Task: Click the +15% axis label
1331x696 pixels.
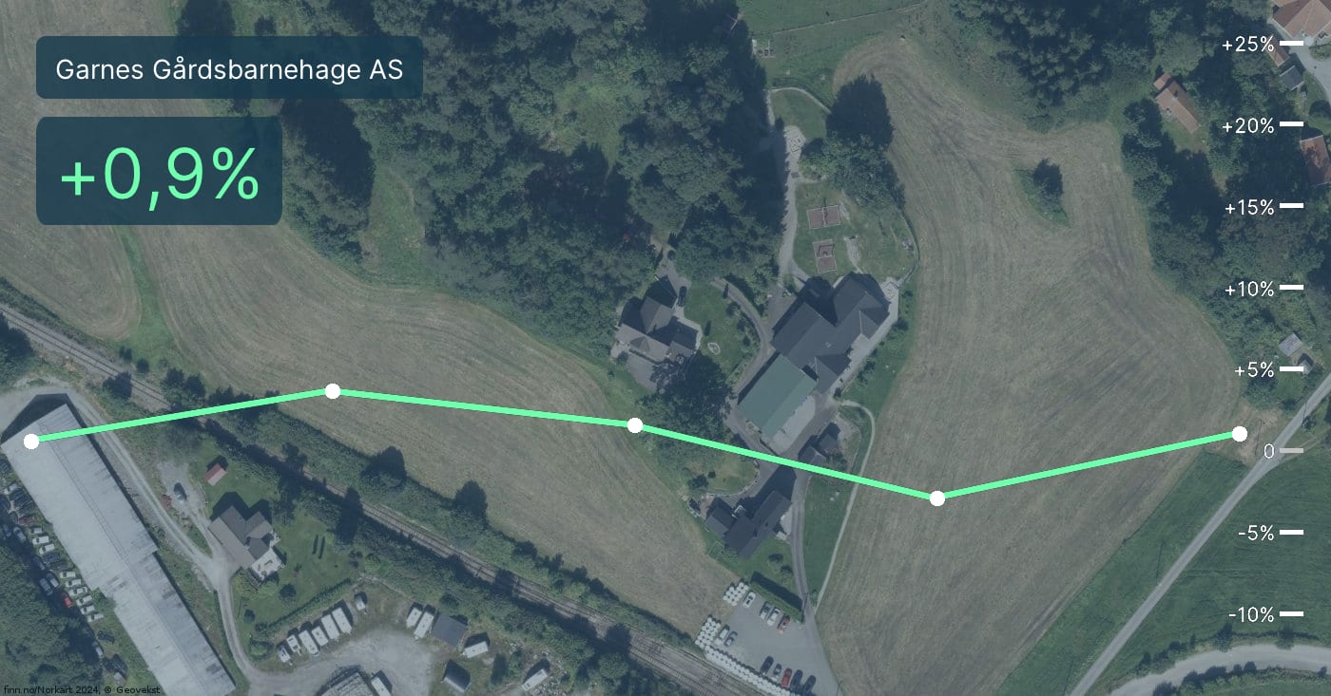Action: (1247, 207)
